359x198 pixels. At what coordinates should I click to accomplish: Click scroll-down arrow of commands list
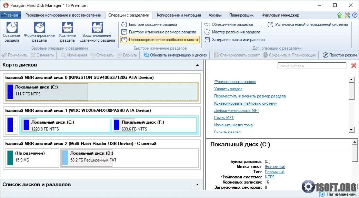(x=352, y=129)
